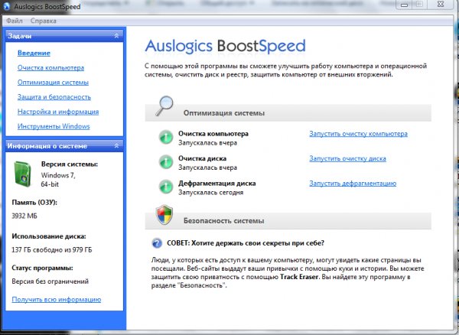Open the Файл menu
459x335 pixels.
click(x=15, y=21)
